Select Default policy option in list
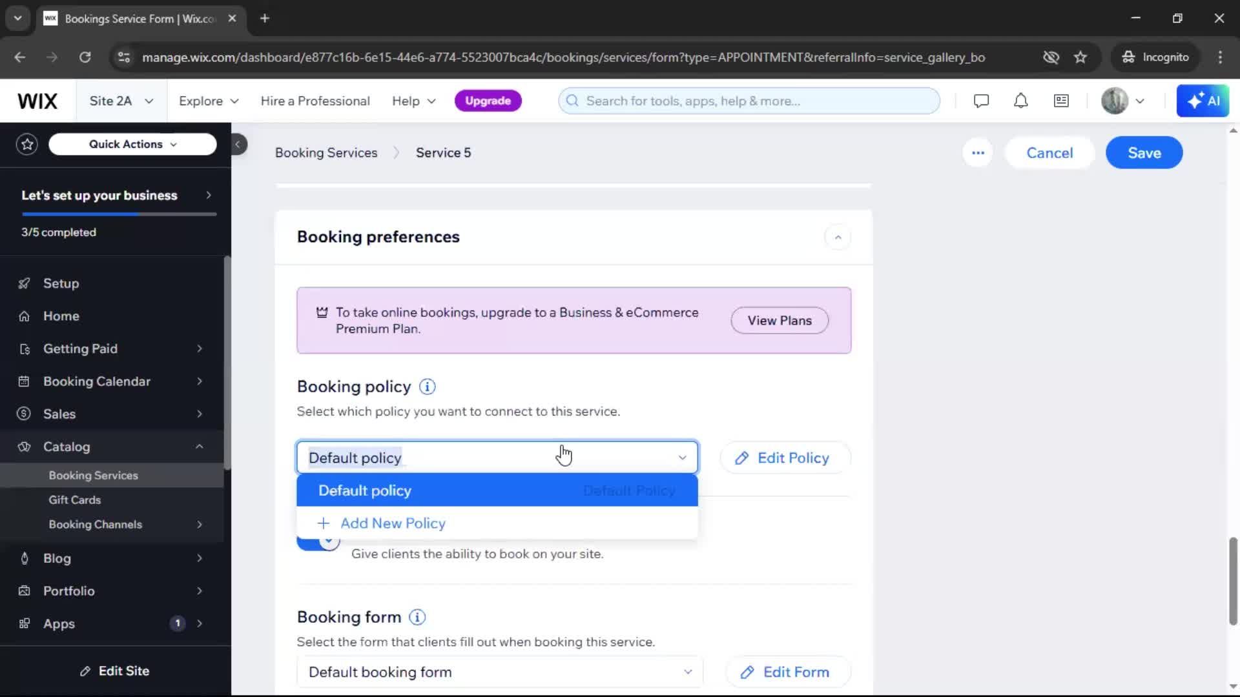 (x=497, y=490)
